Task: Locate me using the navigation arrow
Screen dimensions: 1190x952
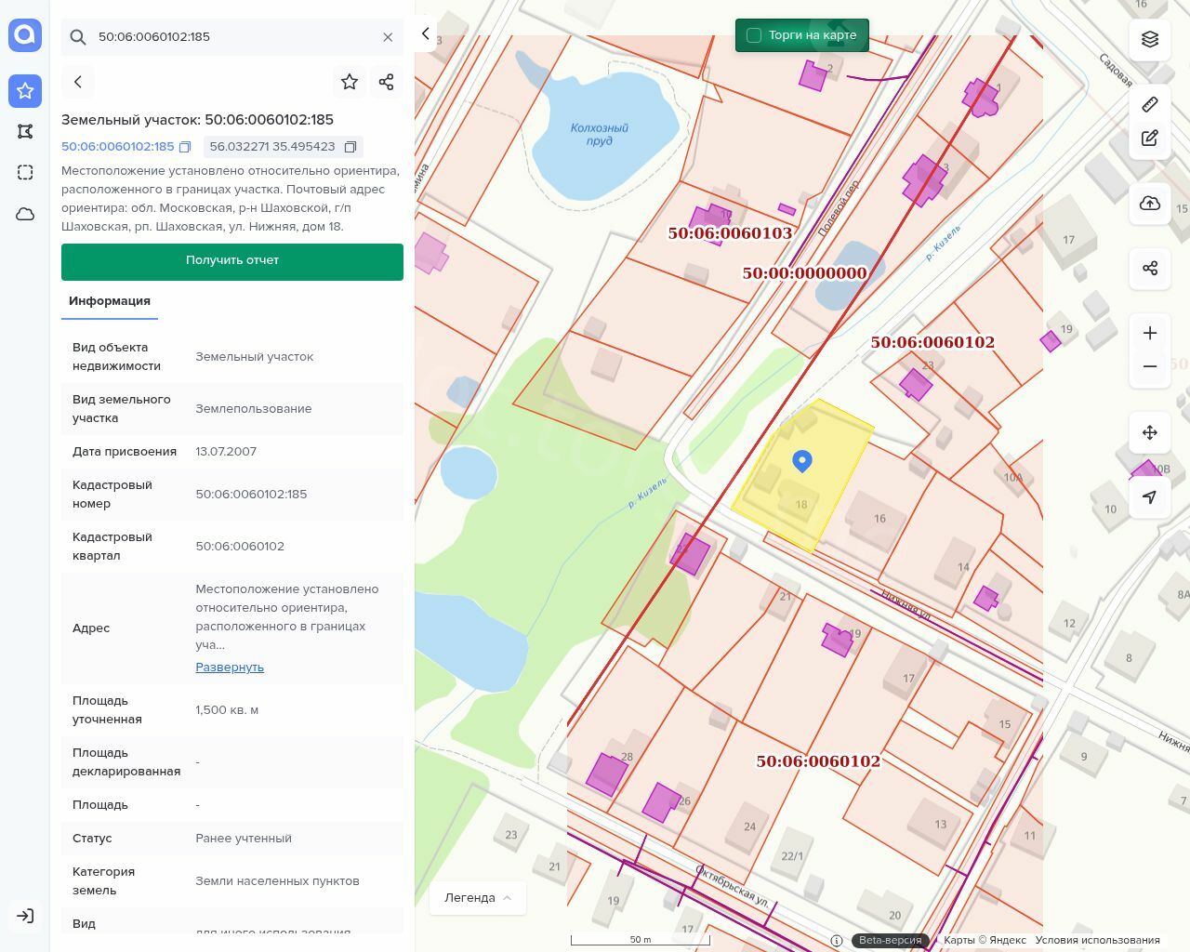Action: pos(1150,497)
